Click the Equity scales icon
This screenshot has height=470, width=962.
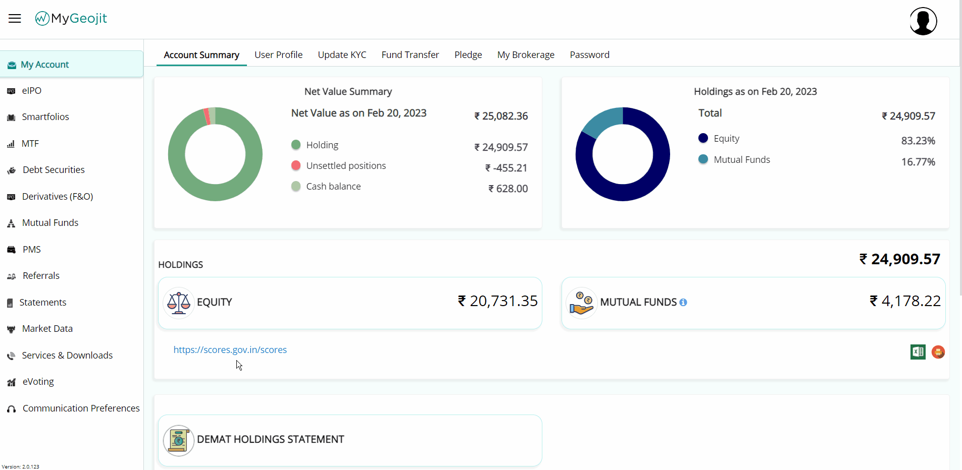(x=178, y=303)
